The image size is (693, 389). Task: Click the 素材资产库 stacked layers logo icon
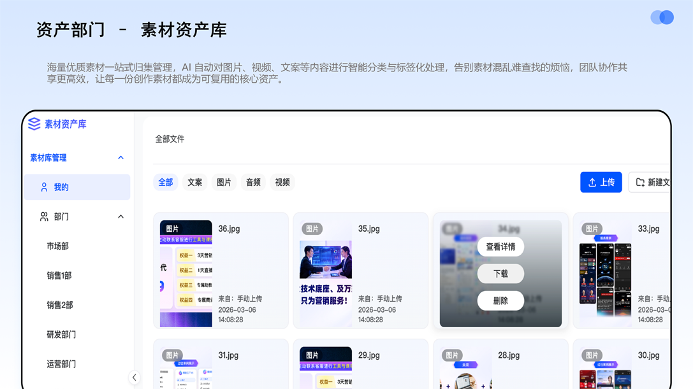pos(34,124)
